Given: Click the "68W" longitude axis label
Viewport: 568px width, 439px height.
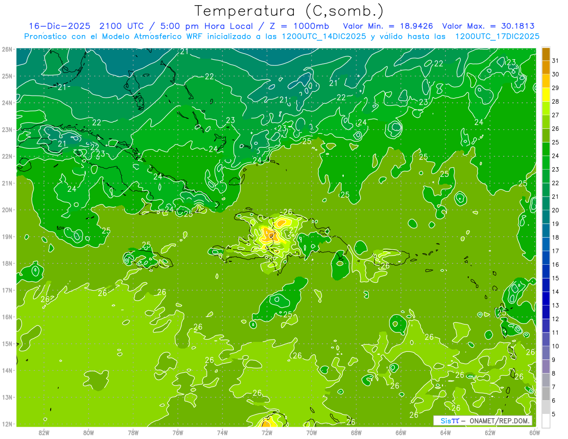Looking at the screenshot, I should [356, 432].
